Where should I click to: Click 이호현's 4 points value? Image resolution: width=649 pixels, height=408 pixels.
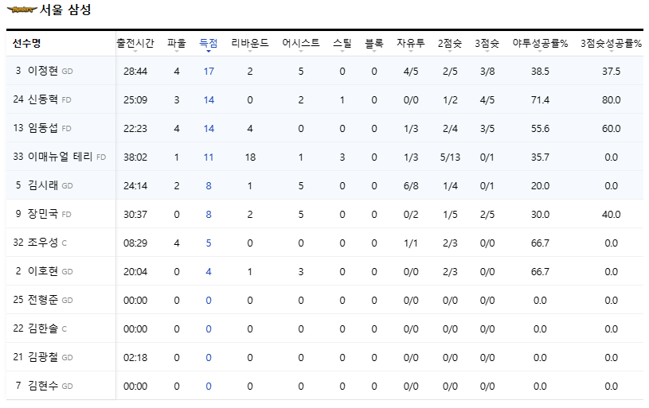coord(209,271)
